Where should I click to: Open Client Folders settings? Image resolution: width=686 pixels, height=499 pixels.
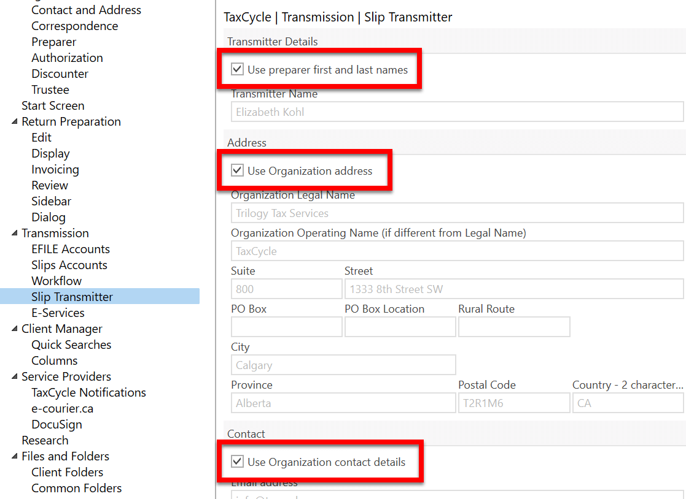coord(68,473)
